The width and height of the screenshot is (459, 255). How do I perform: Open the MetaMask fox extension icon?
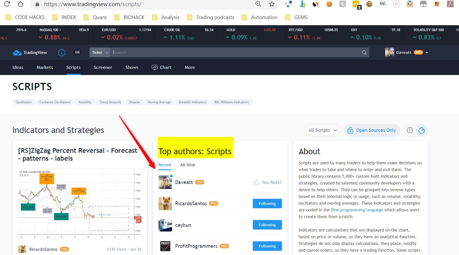437,4
